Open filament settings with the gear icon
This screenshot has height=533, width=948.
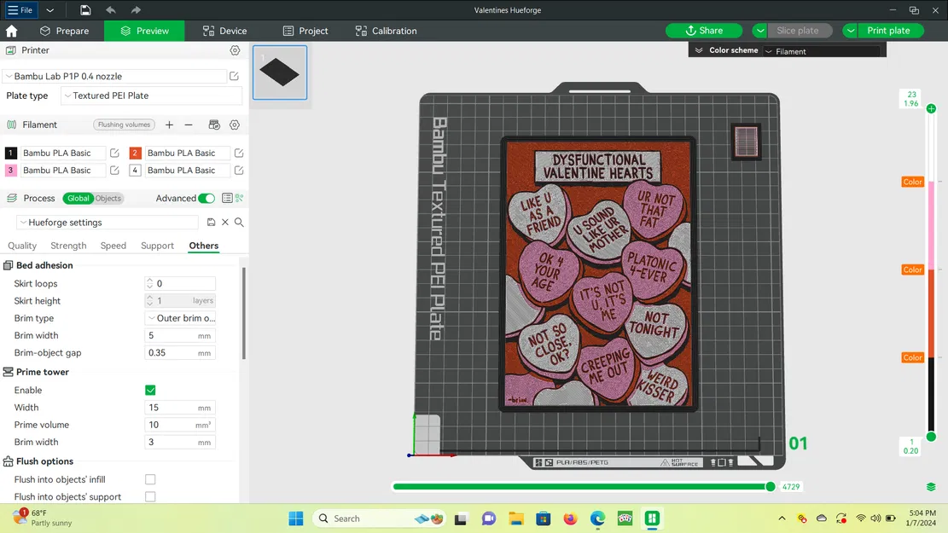click(x=235, y=125)
